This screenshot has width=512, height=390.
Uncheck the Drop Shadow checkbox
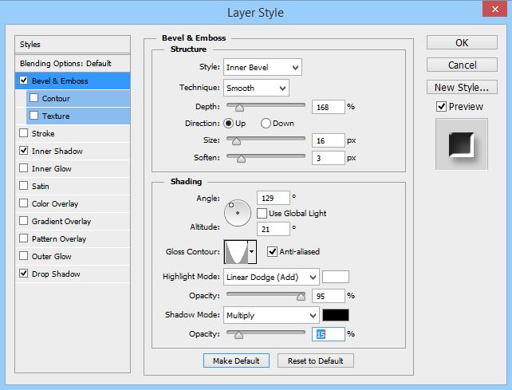23,274
